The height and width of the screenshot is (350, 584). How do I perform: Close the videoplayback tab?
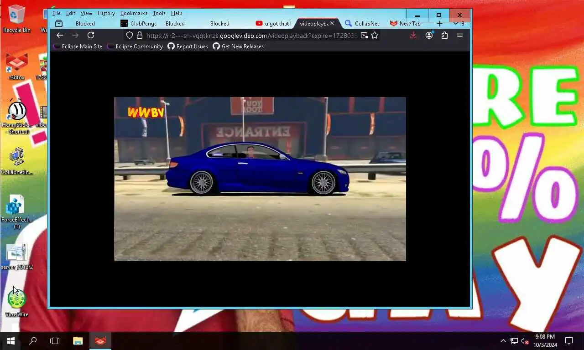pyautogui.click(x=332, y=23)
